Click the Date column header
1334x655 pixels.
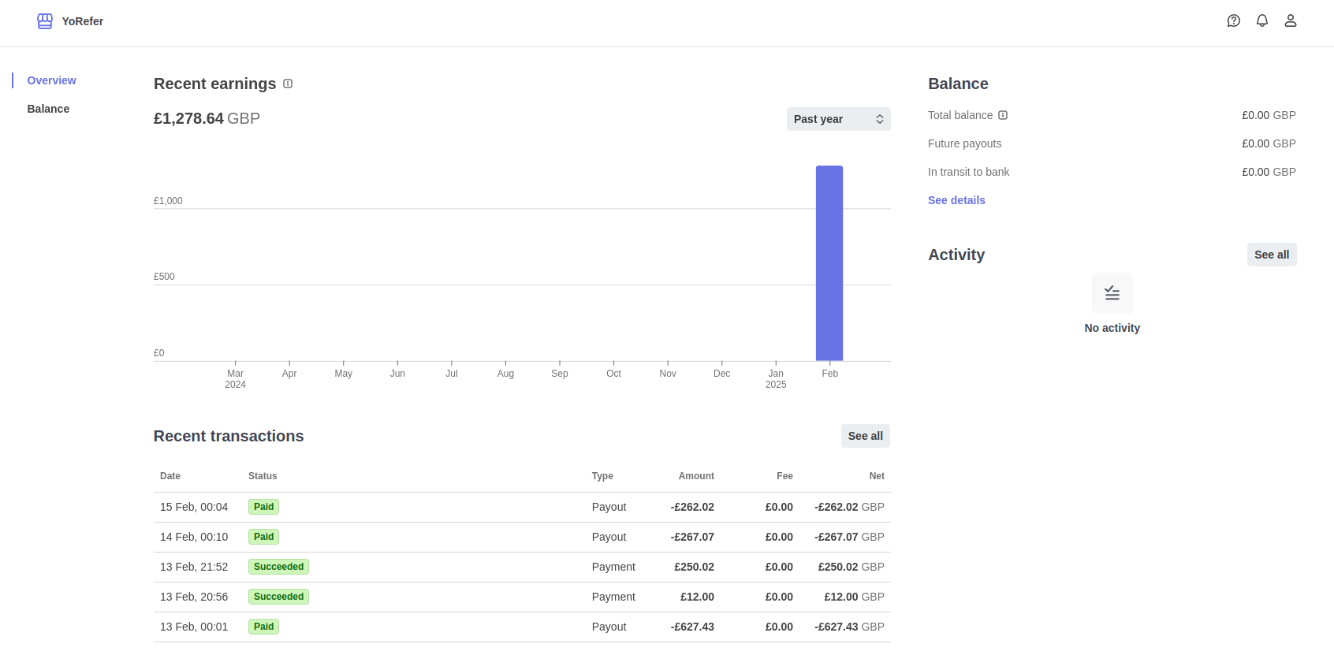[x=170, y=476]
